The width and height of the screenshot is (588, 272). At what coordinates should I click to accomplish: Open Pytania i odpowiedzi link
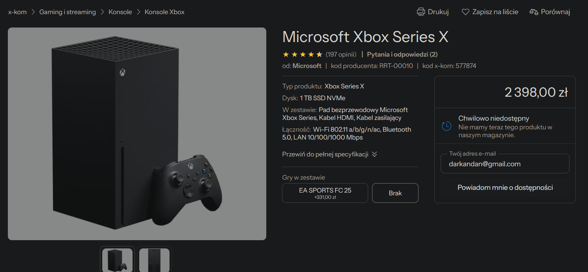402,54
